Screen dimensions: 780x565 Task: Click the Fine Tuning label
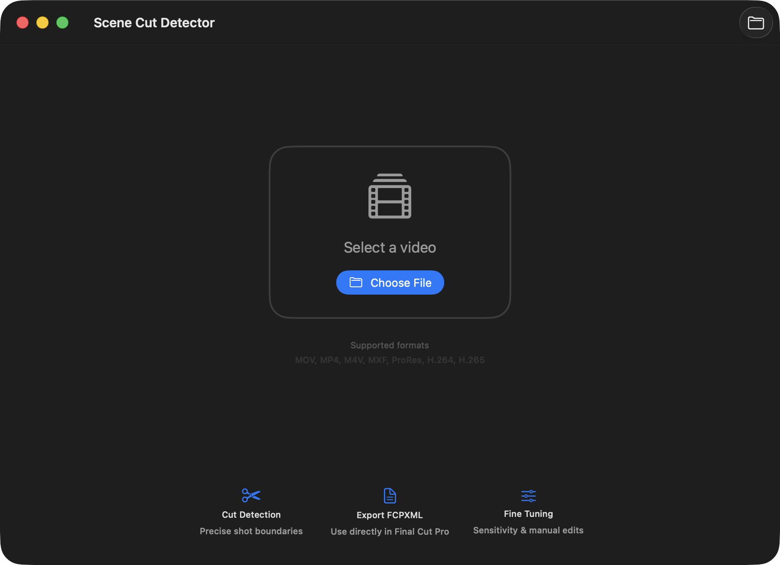click(x=528, y=514)
